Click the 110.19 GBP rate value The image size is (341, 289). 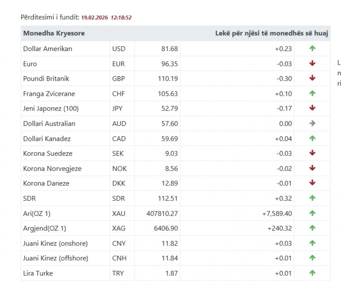pos(168,78)
